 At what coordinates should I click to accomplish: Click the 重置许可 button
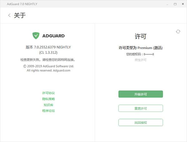[x=141, y=108]
